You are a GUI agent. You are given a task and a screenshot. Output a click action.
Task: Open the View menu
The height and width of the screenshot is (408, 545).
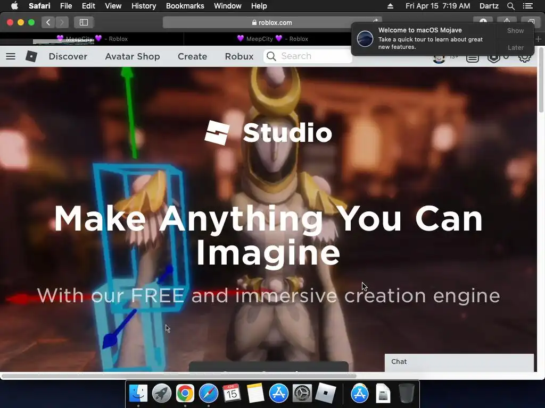[113, 6]
